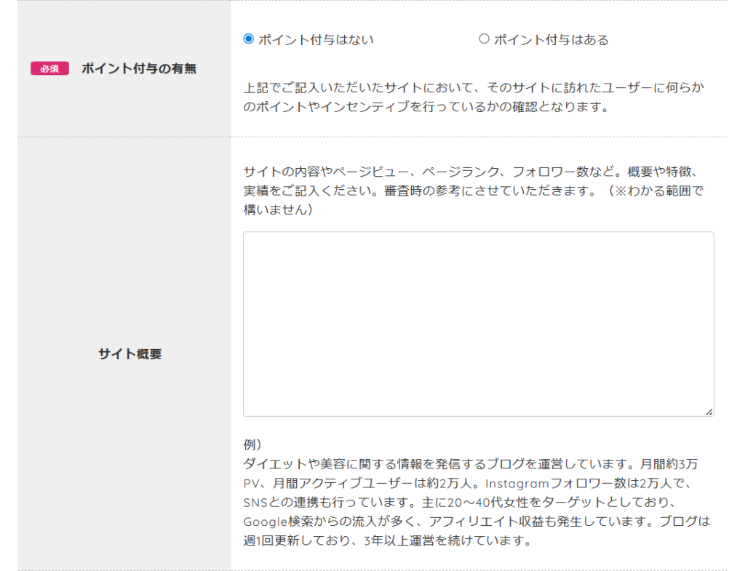The width and height of the screenshot is (745, 571).
Task: Click the ポイント付与の有無 field heading
Action: coord(139,69)
